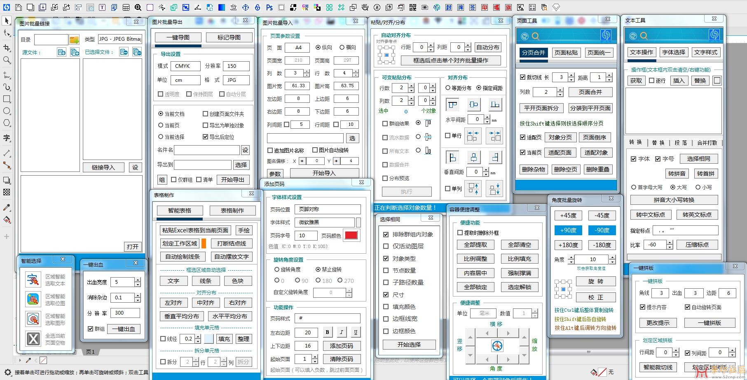Click the 开始导入 button
This screenshot has width=747, height=380.
(x=324, y=173)
